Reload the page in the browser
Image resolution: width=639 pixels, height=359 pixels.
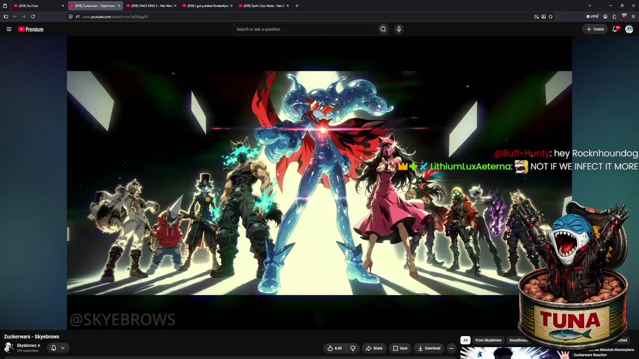click(x=33, y=16)
